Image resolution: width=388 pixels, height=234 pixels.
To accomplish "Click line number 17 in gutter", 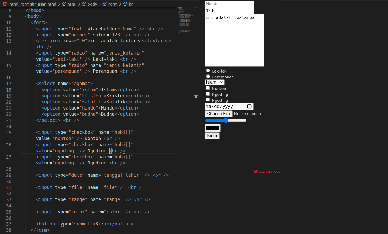I will click(x=9, y=84).
